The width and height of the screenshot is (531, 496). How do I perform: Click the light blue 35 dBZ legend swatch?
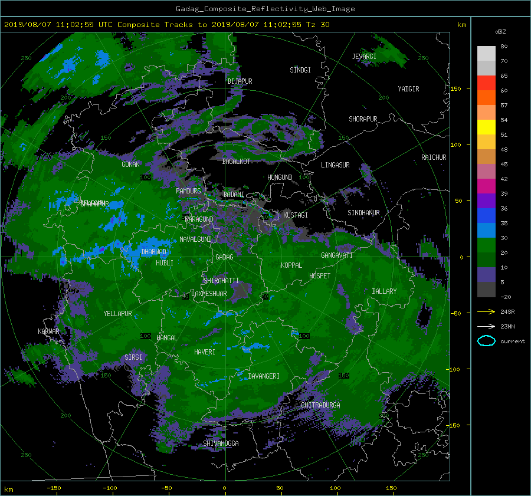[486, 231]
